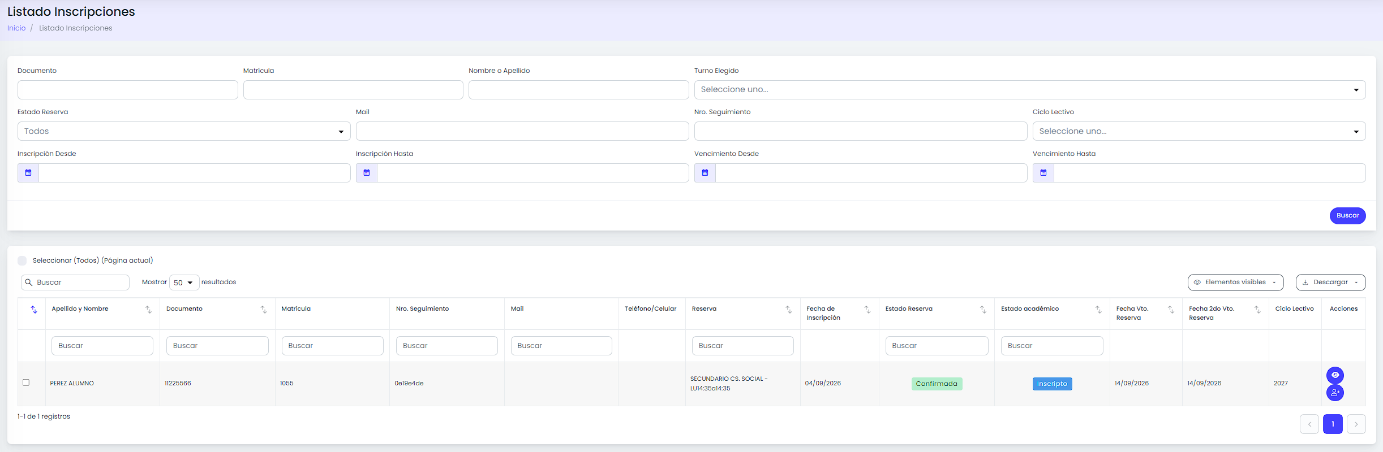Expand the Ciclo Lectivo dropdown
Screen dimensions: 1383x452
click(x=1199, y=131)
